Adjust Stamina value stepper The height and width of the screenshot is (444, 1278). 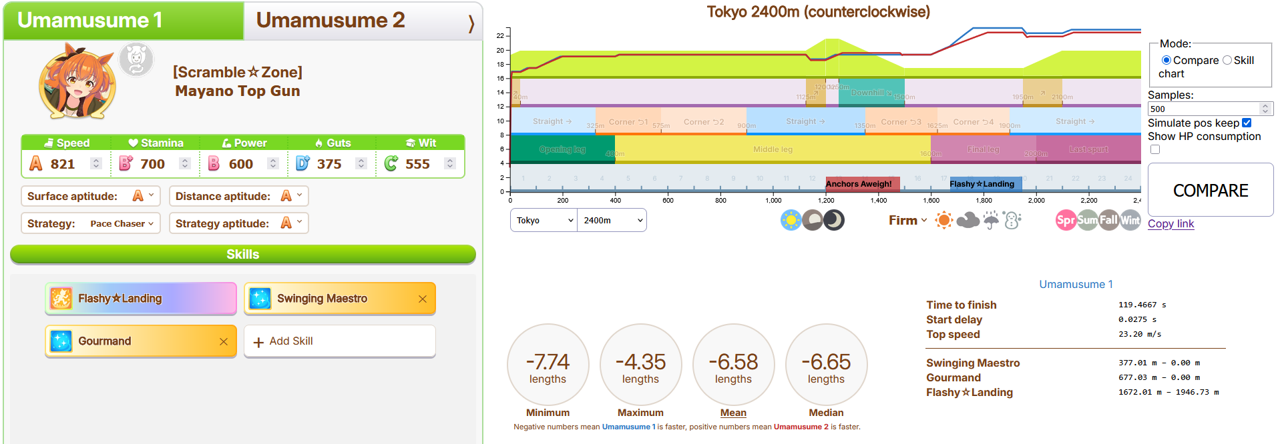click(x=185, y=163)
